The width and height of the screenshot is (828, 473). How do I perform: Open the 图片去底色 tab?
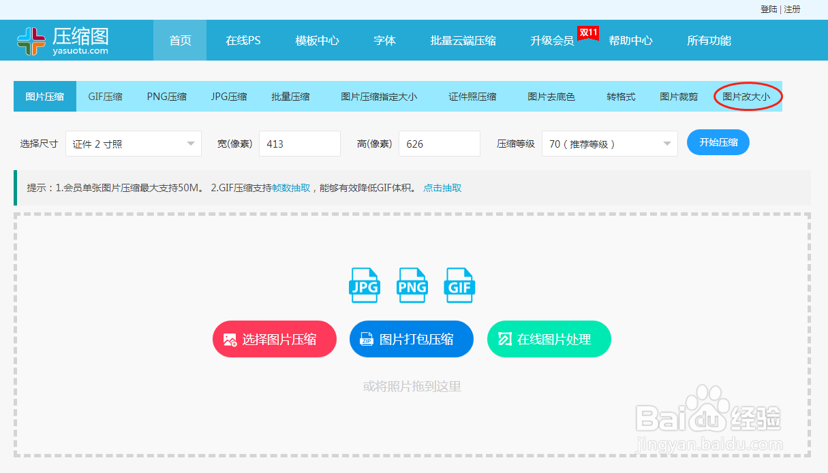[551, 97]
